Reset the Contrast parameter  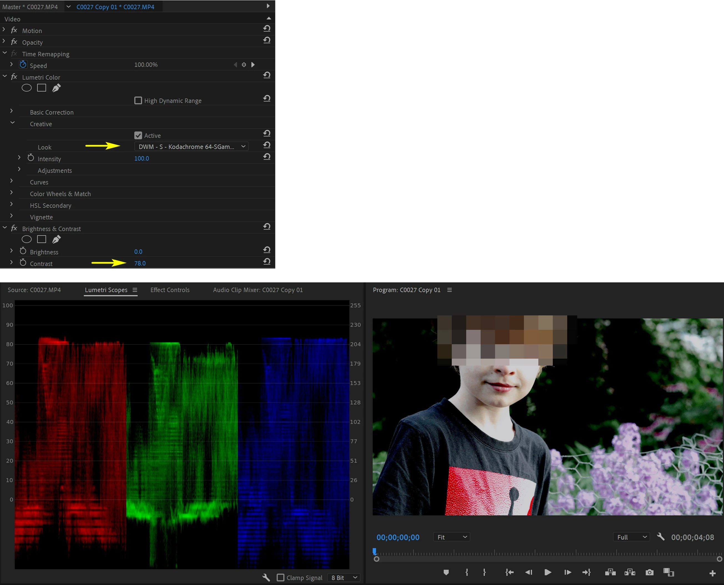pos(267,262)
